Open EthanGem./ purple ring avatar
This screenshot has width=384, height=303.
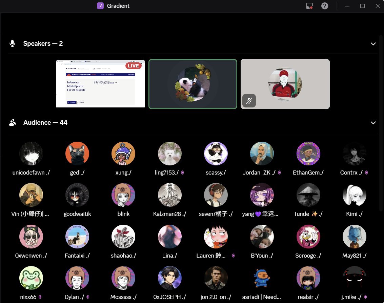(308, 154)
